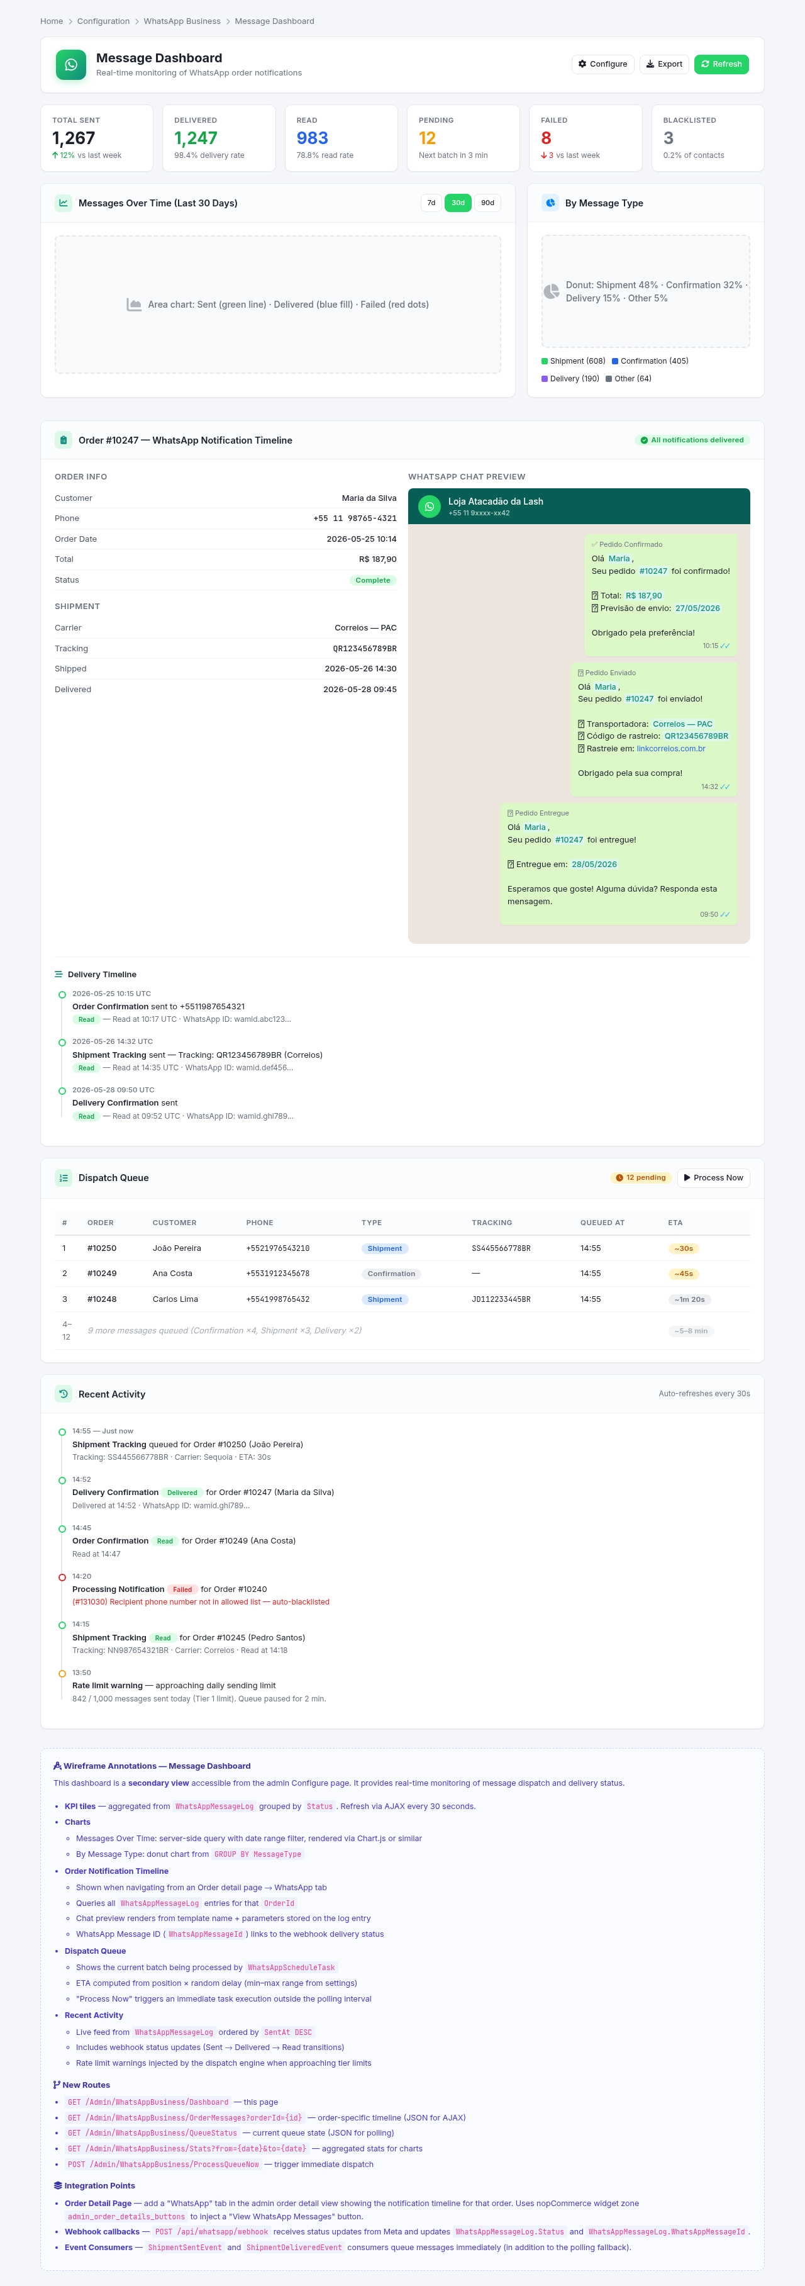Click the green Shipment (608) legend swatch

[545, 361]
